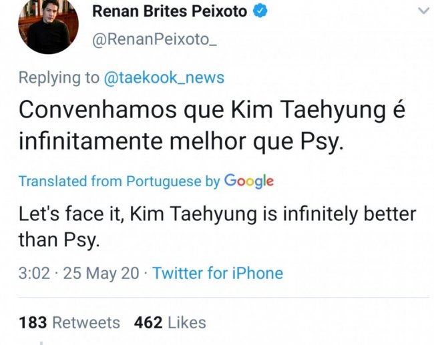Screen dimensions: 434x345
Task: Click the name Renan Brites Peixoto
Action: (x=169, y=11)
